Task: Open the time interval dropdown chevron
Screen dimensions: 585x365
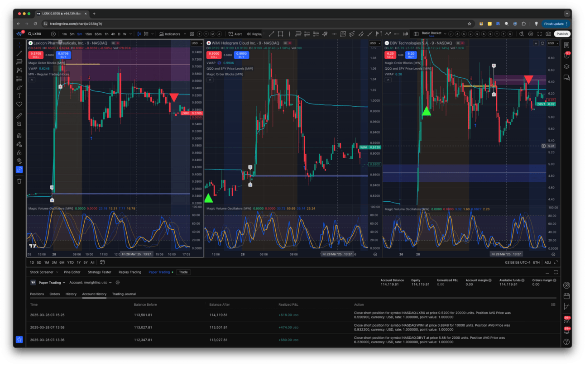Action: [130, 34]
